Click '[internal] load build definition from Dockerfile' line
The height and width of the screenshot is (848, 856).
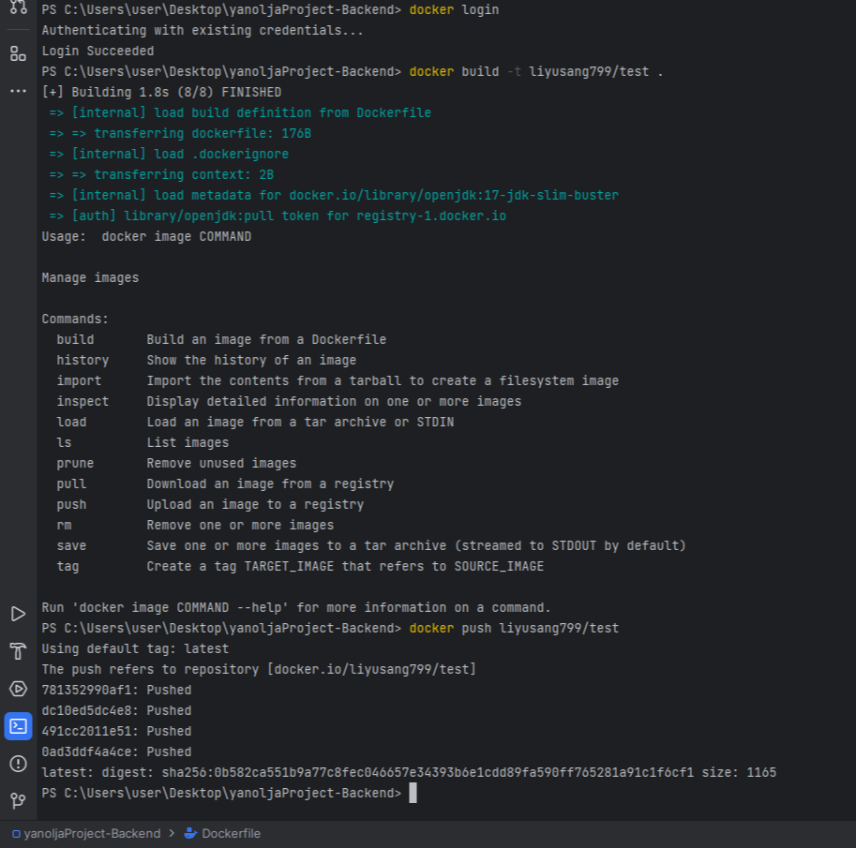pyautogui.click(x=240, y=113)
